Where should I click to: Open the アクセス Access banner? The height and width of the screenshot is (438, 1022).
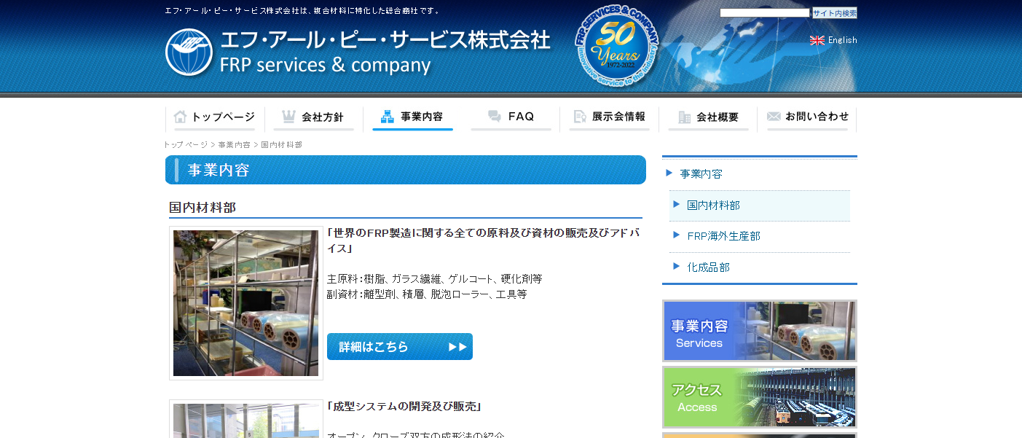(760, 397)
